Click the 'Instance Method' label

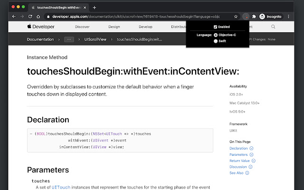click(x=47, y=57)
